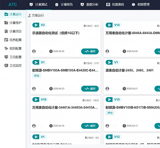Run the 万用表自动化计量-34461A plan
This screenshot has height=148, width=160.
90,126
